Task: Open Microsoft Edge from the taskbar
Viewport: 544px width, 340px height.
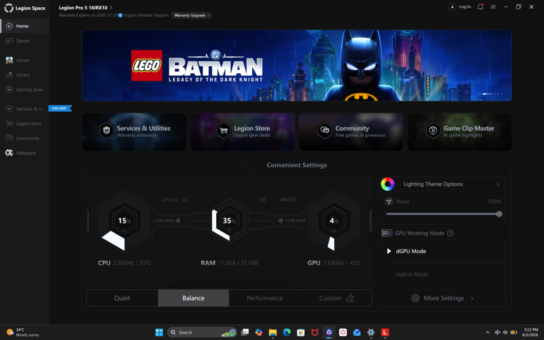Action: point(287,332)
